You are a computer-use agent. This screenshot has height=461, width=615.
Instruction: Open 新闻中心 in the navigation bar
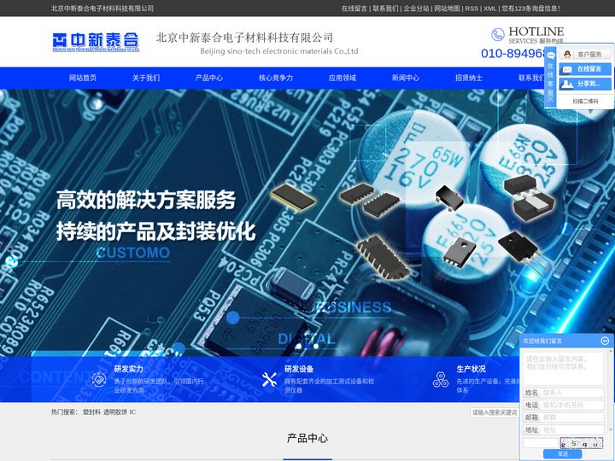tap(406, 78)
